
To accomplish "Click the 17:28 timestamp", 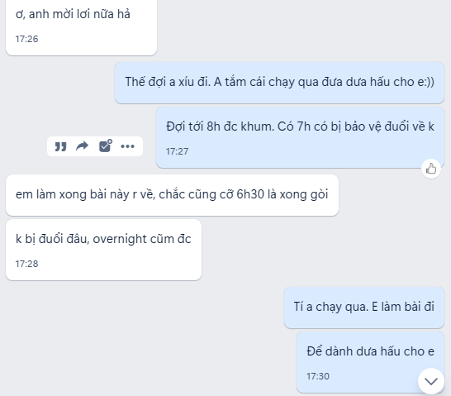I will point(26,264).
